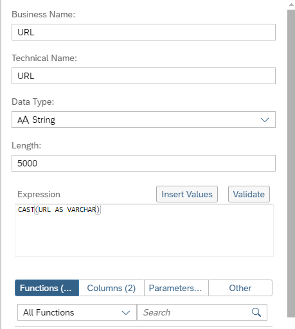Click the Insert Values button
The height and width of the screenshot is (329, 295).
pyautogui.click(x=187, y=194)
